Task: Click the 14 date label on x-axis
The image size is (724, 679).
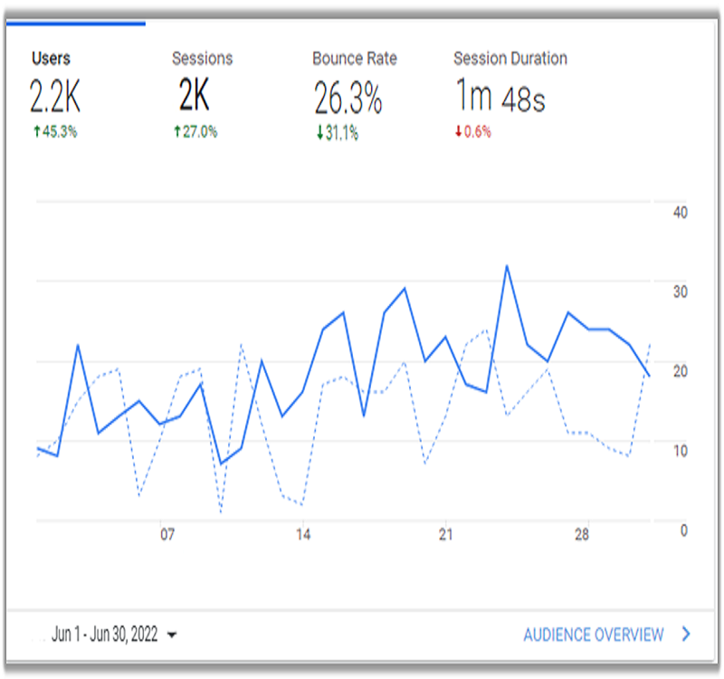Action: [303, 535]
